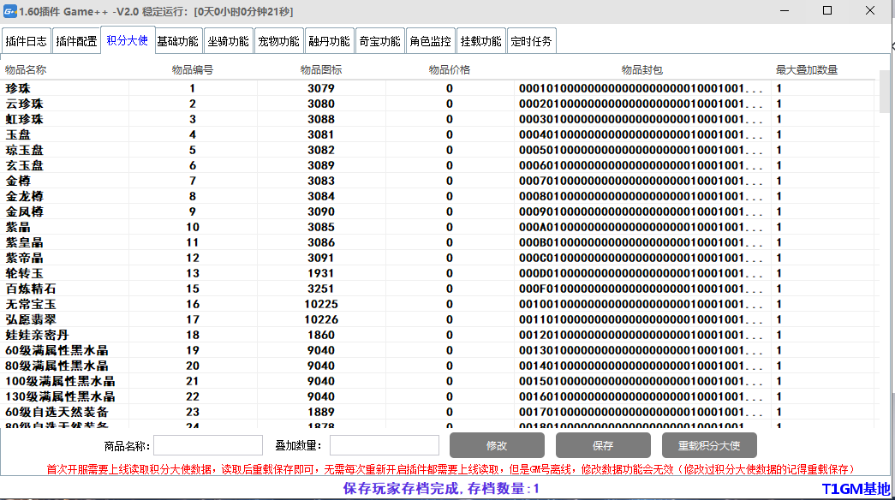895x500 pixels.
Task: Select the 轮转玉 row
Action: point(438,273)
